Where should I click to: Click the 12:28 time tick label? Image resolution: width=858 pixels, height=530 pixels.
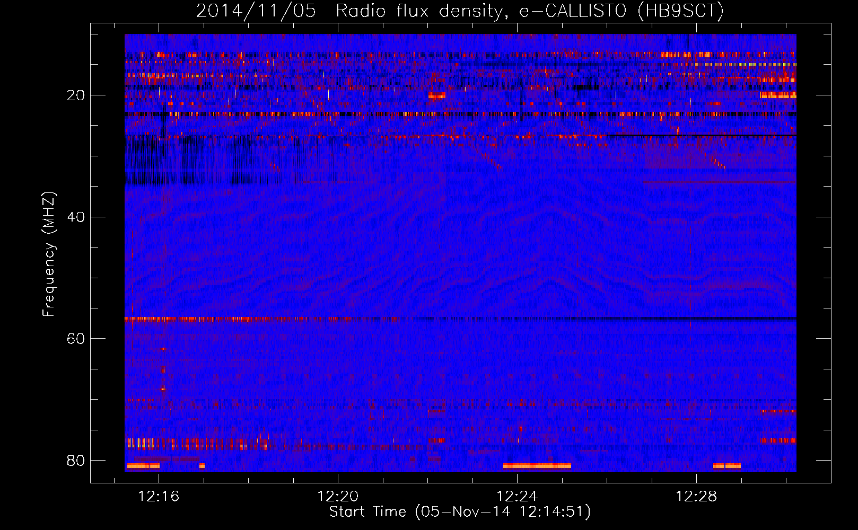point(696,496)
